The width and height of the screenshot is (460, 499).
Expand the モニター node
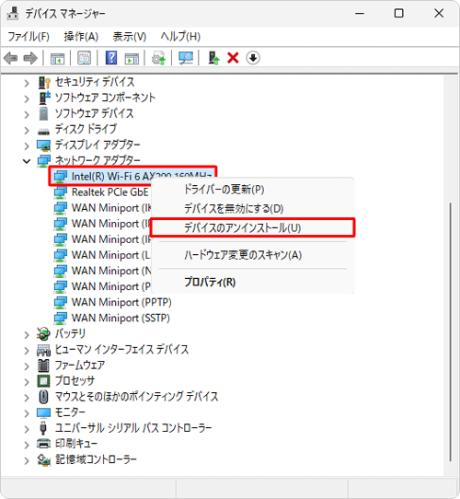[27, 413]
